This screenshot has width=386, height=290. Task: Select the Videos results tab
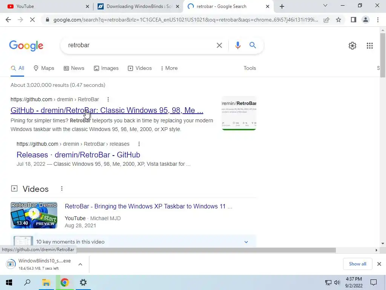[x=139, y=68]
